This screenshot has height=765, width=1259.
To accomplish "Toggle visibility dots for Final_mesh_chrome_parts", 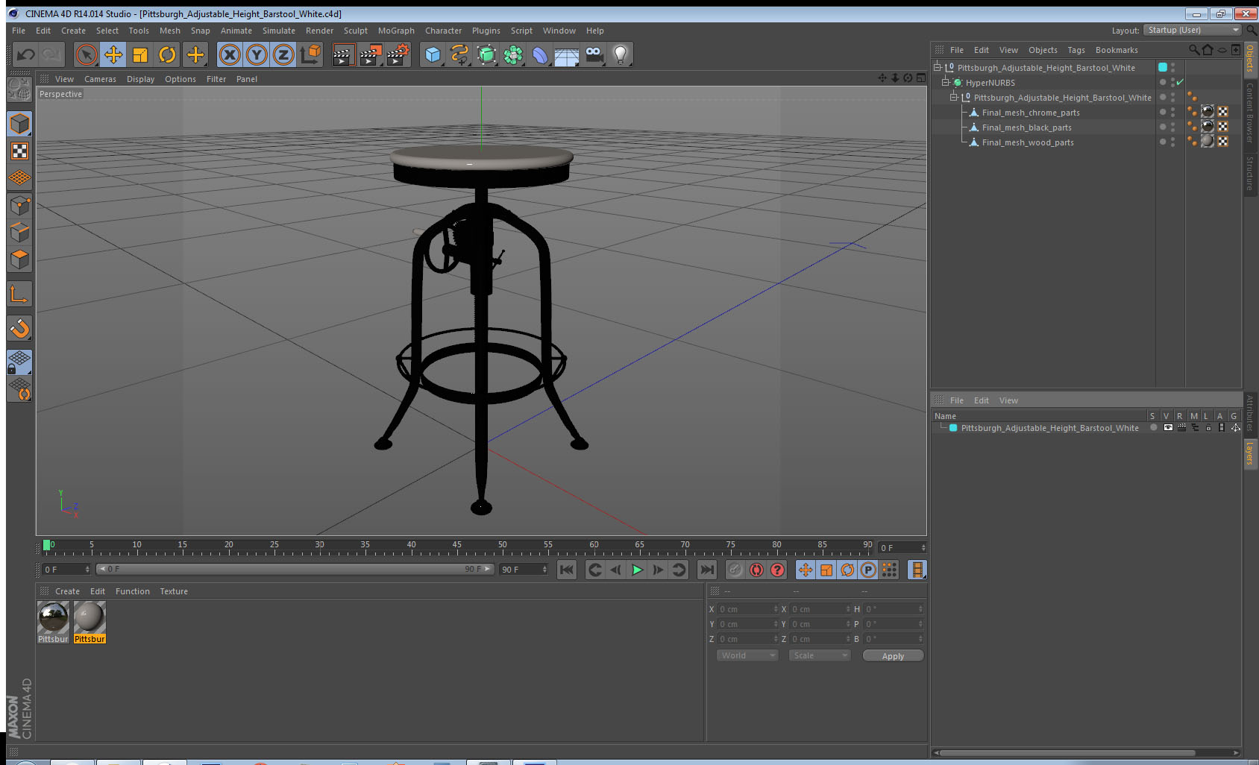I will [x=1173, y=113].
